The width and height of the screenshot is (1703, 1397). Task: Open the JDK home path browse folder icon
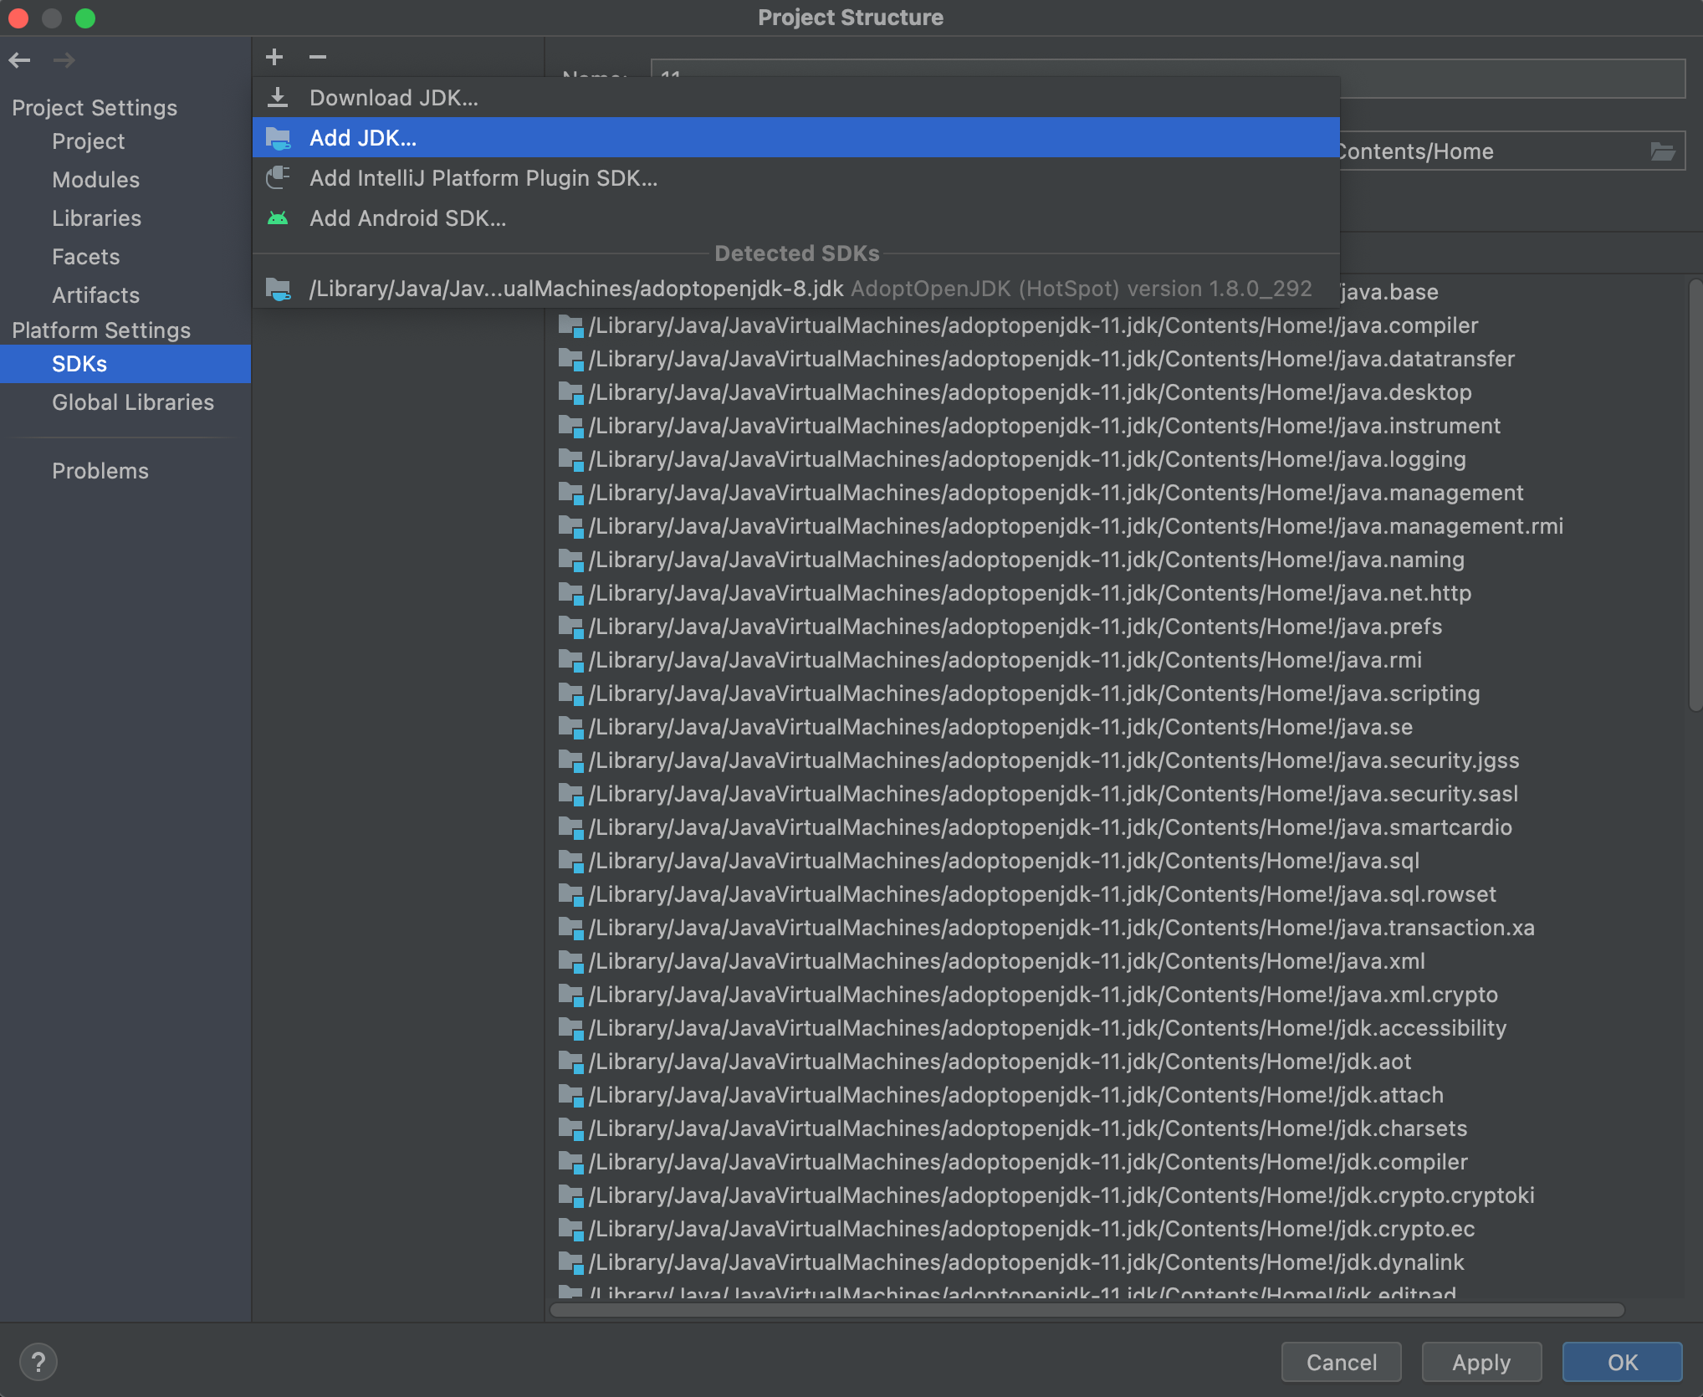tap(1662, 151)
